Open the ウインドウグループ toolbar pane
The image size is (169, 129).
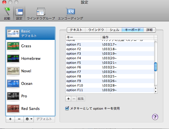pyautogui.click(x=41, y=13)
